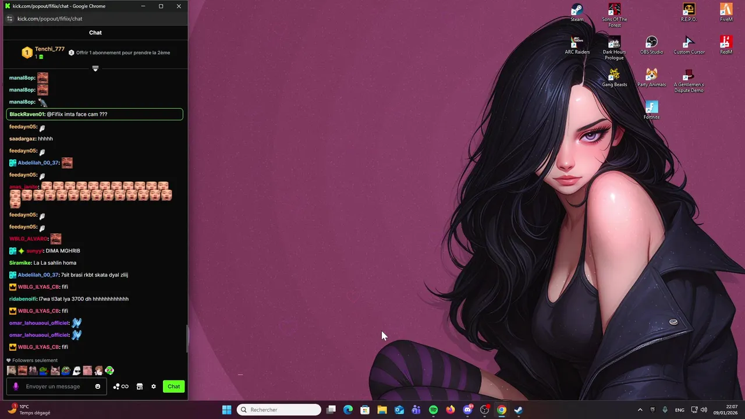The width and height of the screenshot is (745, 419).
Task: Click the purple microphone icon in chat
Action: click(16, 386)
